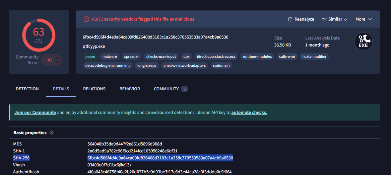
Task: Click the info icon beside Basic properties
Action: tap(51, 132)
